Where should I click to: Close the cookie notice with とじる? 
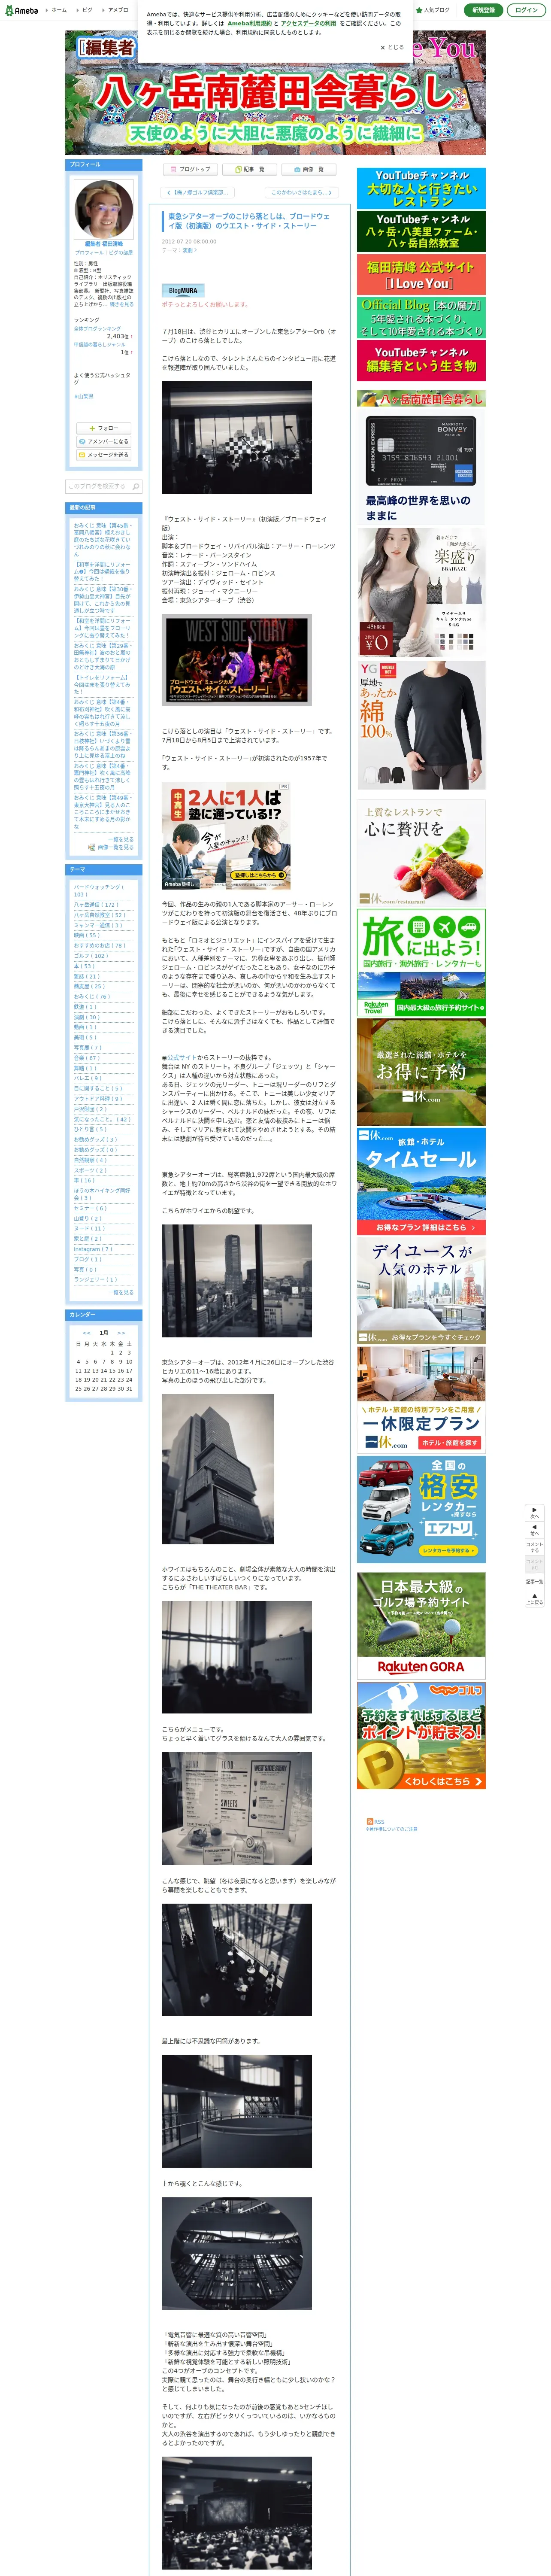(392, 47)
